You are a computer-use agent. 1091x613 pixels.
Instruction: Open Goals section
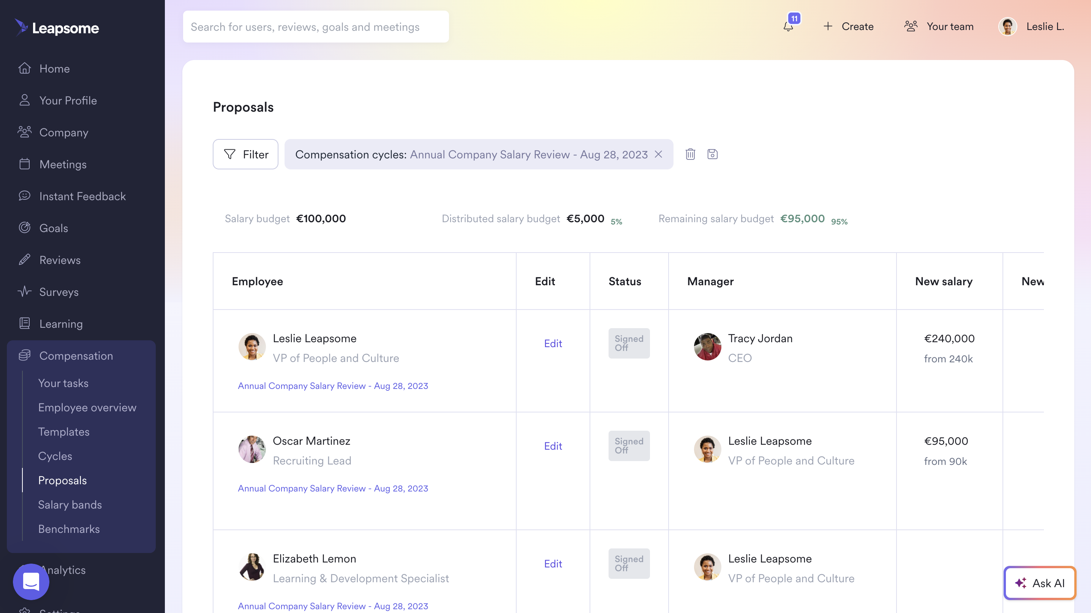[x=54, y=228]
